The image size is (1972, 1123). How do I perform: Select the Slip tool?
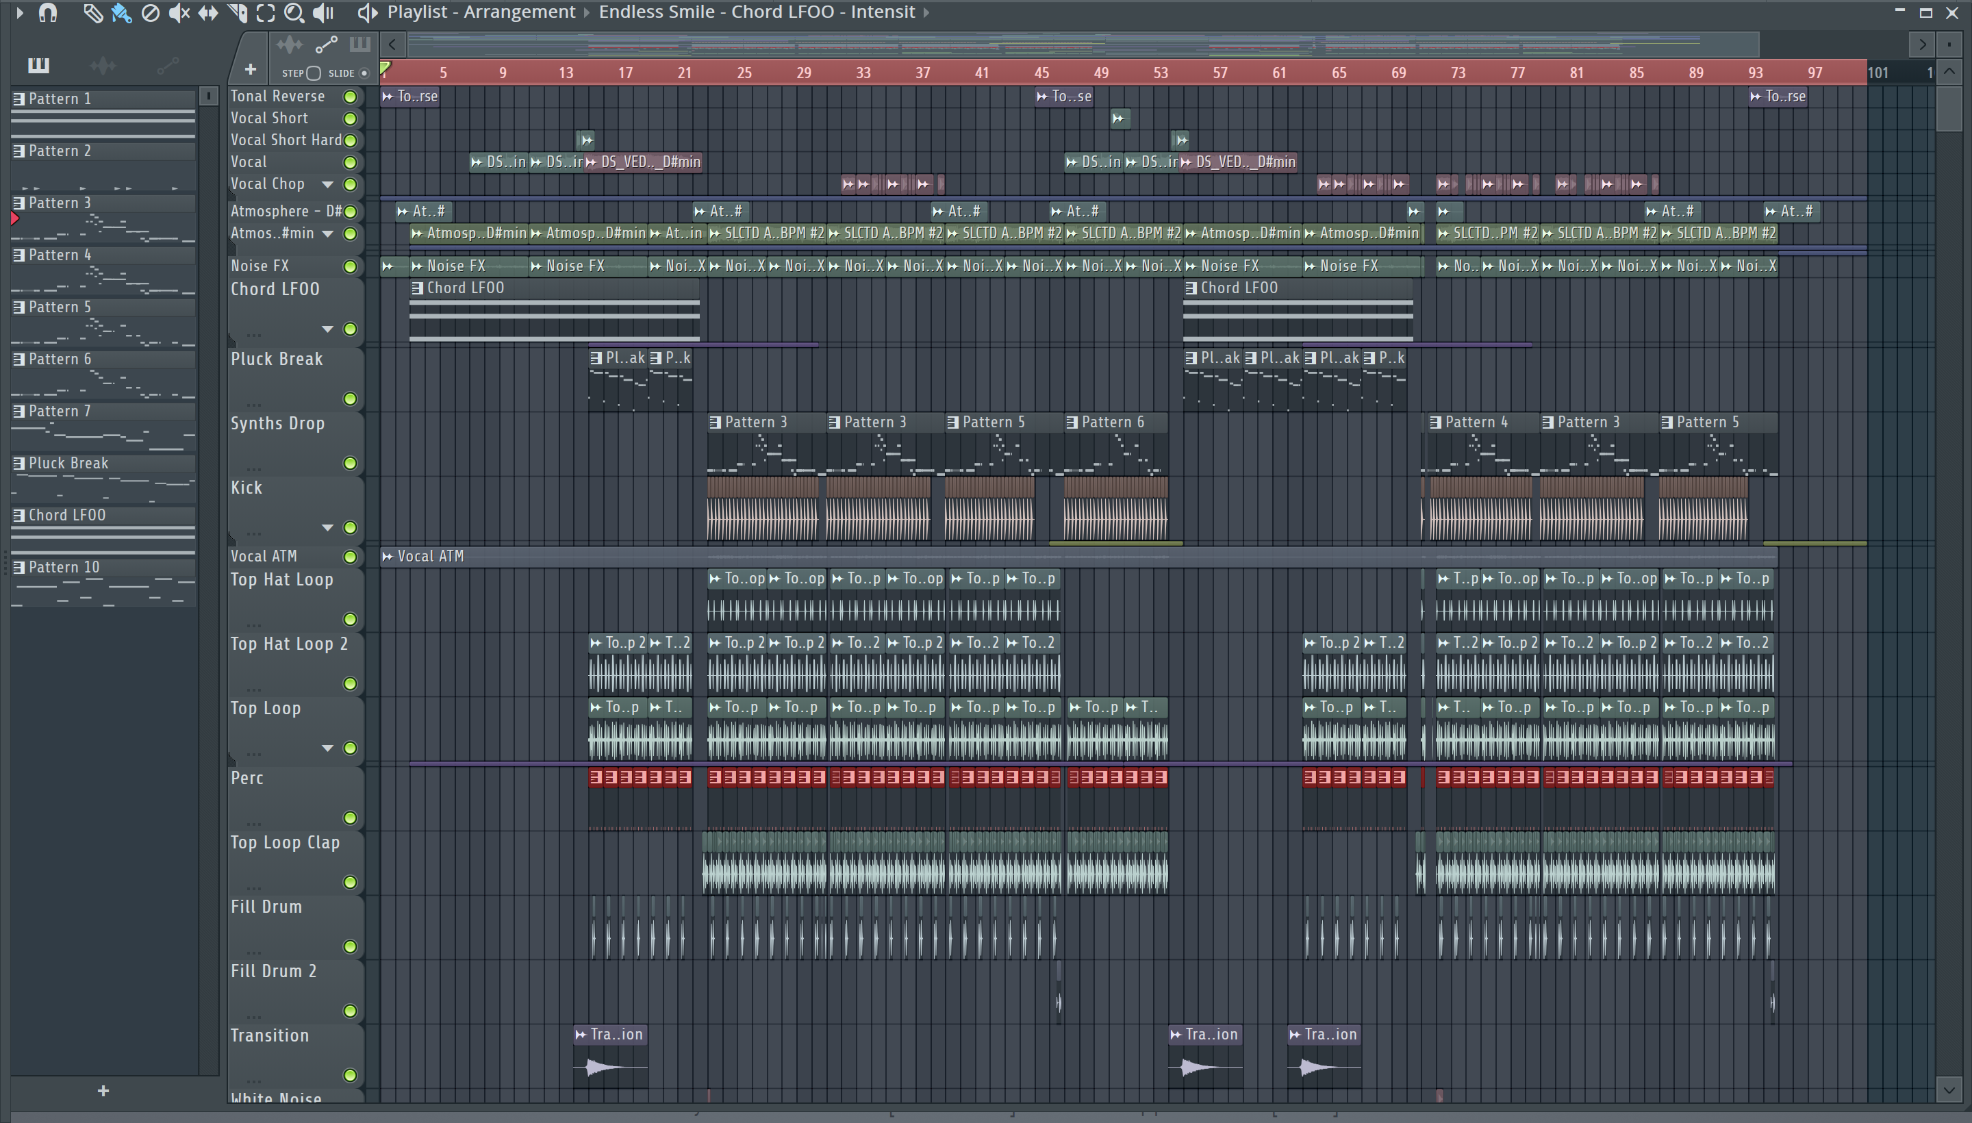[x=207, y=12]
